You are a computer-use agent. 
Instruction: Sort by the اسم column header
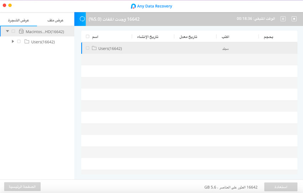tap(95, 37)
